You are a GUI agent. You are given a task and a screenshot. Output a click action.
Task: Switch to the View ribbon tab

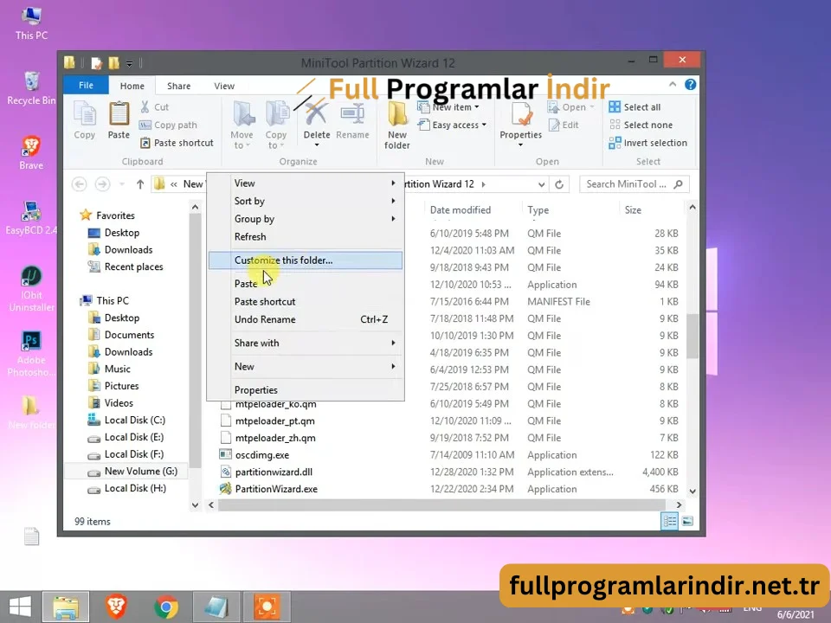click(x=224, y=86)
